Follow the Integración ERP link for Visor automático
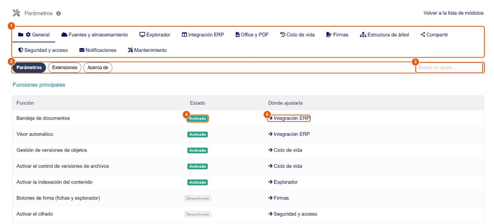This screenshot has width=494, height=224. (x=289, y=134)
